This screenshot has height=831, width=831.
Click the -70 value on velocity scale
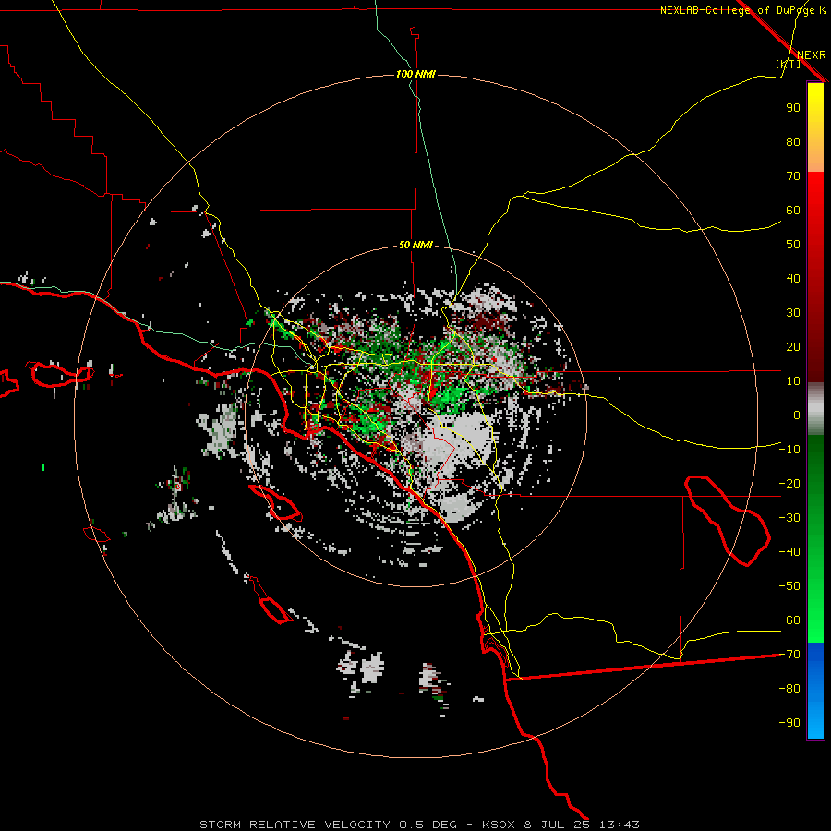[789, 655]
